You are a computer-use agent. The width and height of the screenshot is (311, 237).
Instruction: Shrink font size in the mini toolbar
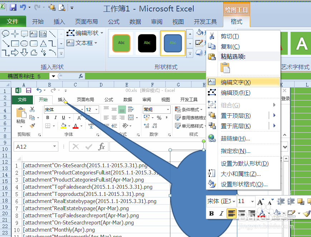271,202
